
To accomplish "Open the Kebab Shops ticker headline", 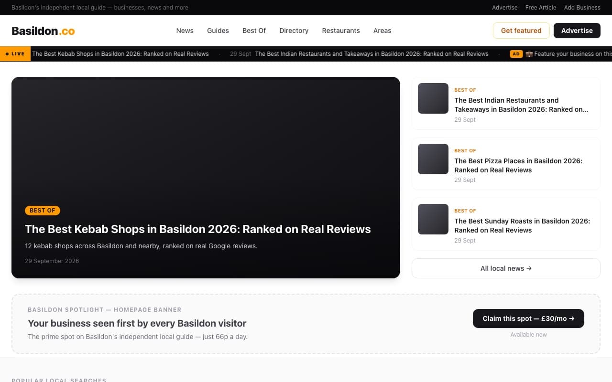I will [x=120, y=54].
